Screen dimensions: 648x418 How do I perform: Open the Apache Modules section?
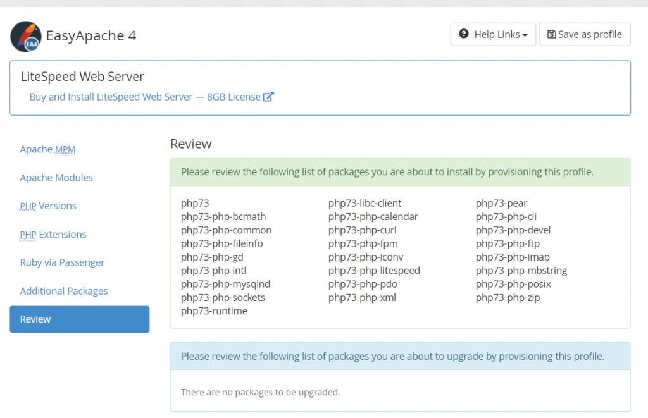tap(56, 178)
